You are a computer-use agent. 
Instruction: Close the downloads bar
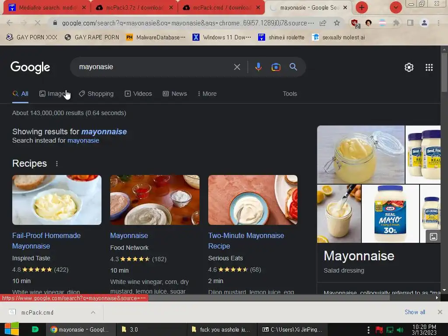(440, 312)
